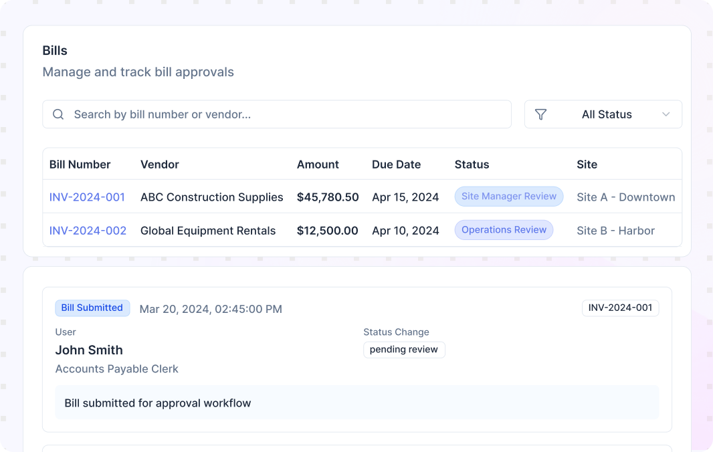Click the search magnifier icon
This screenshot has width=713, height=452.
tap(58, 114)
